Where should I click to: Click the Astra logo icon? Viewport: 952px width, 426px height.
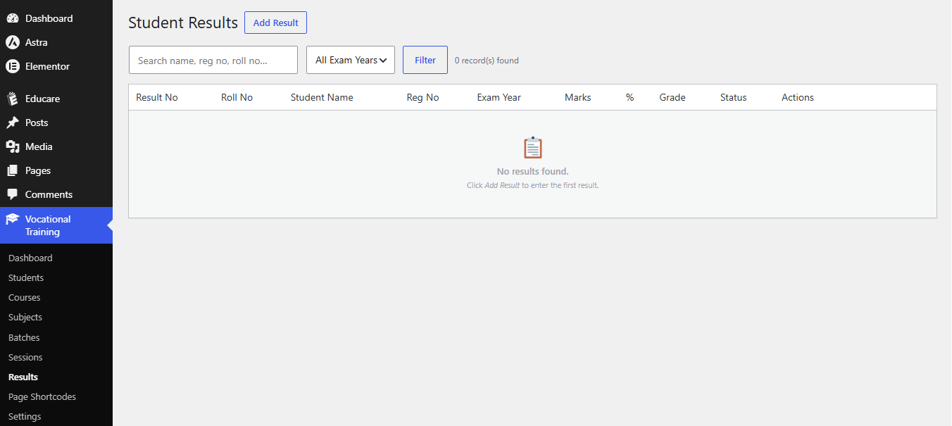(12, 42)
